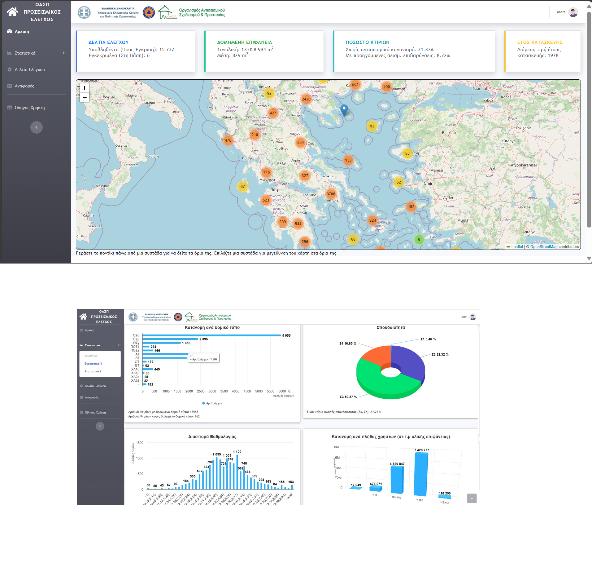Click the 3786 cluster near Athens

331,194
